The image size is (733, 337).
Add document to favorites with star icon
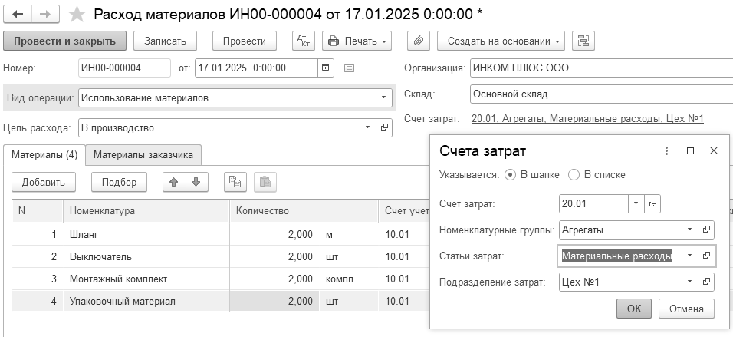point(77,15)
